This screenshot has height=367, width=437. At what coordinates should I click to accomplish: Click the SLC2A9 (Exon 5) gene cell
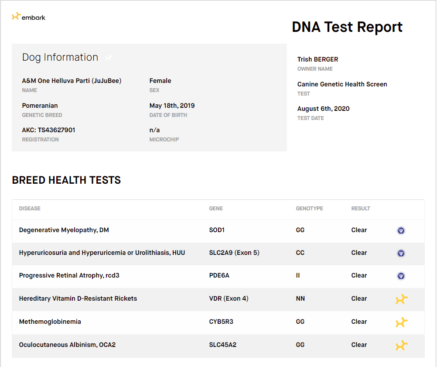click(x=234, y=253)
